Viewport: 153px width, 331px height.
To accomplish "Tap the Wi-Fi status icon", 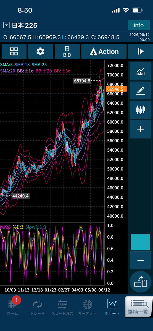I will click(x=126, y=10).
